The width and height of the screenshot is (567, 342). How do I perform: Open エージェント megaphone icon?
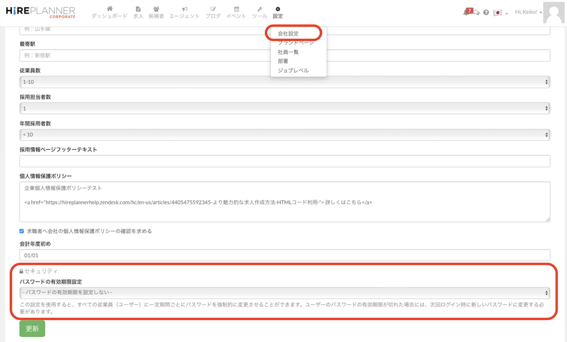184,9
